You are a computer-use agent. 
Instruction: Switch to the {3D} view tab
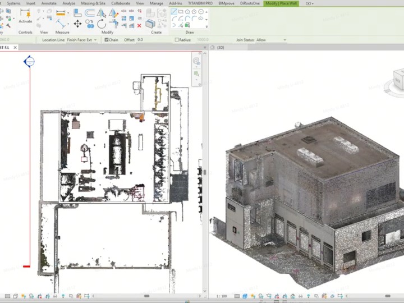[x=221, y=47]
